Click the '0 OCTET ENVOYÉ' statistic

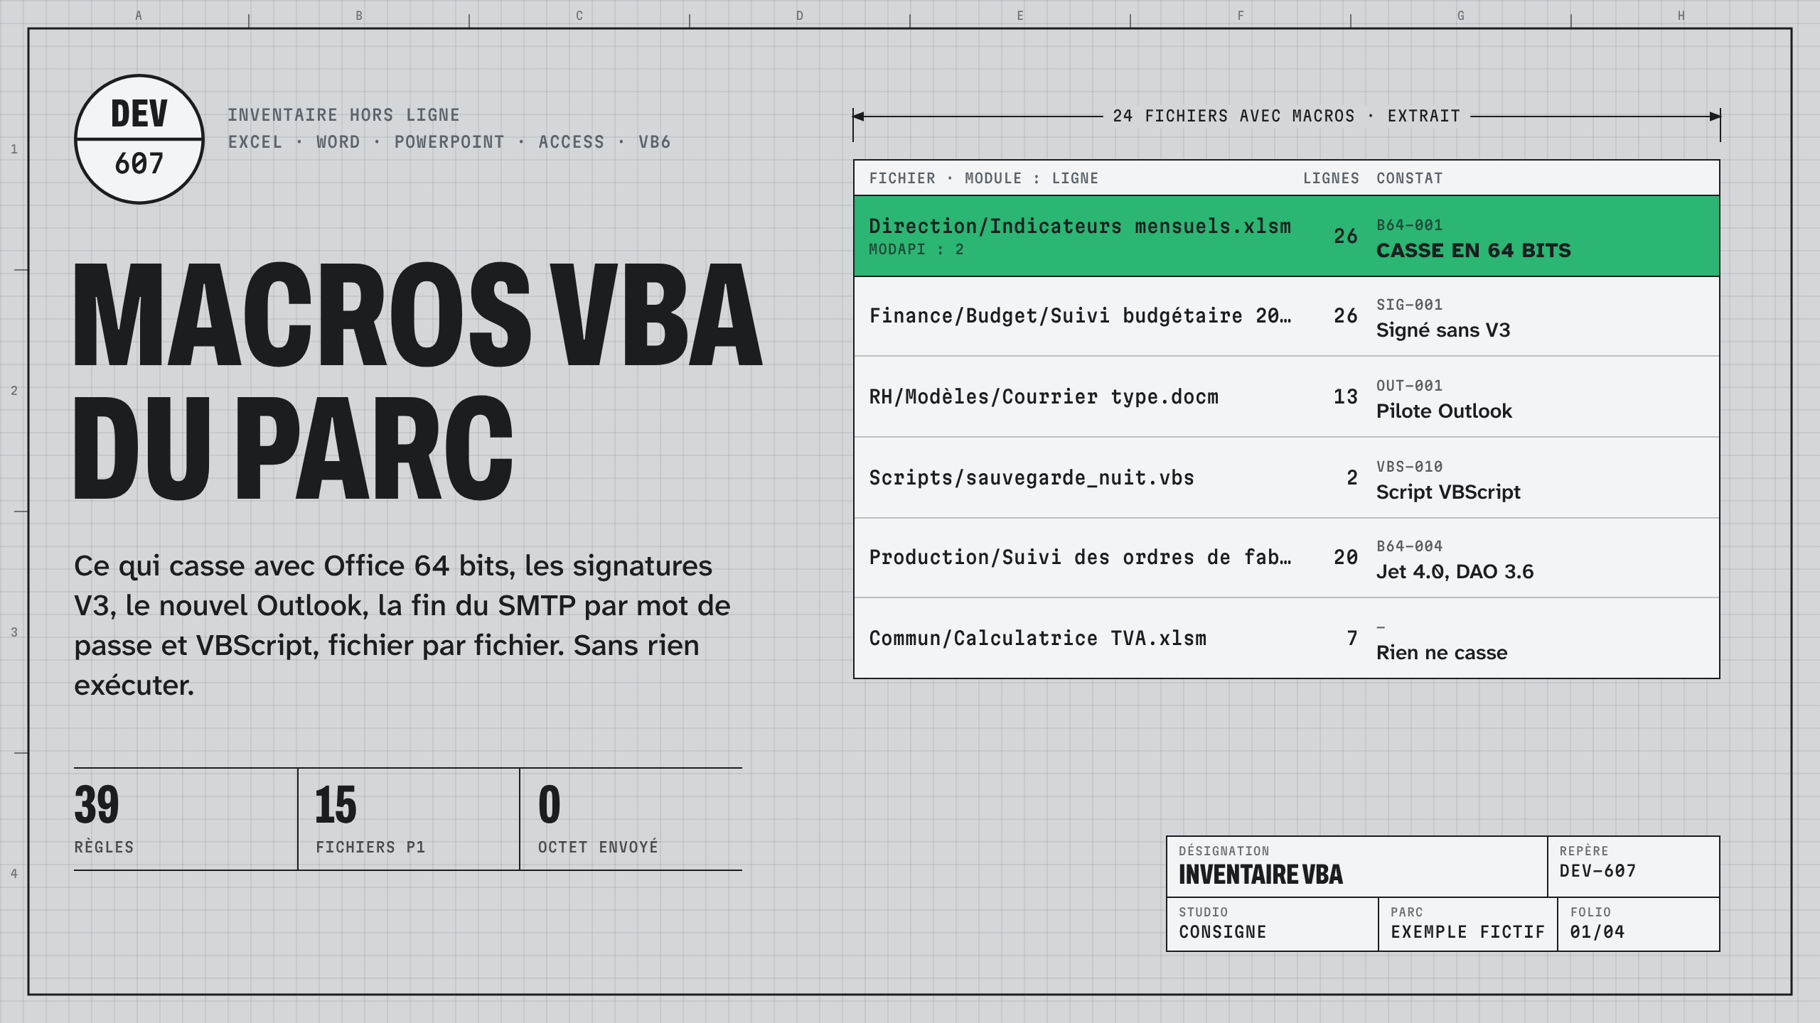(631, 818)
